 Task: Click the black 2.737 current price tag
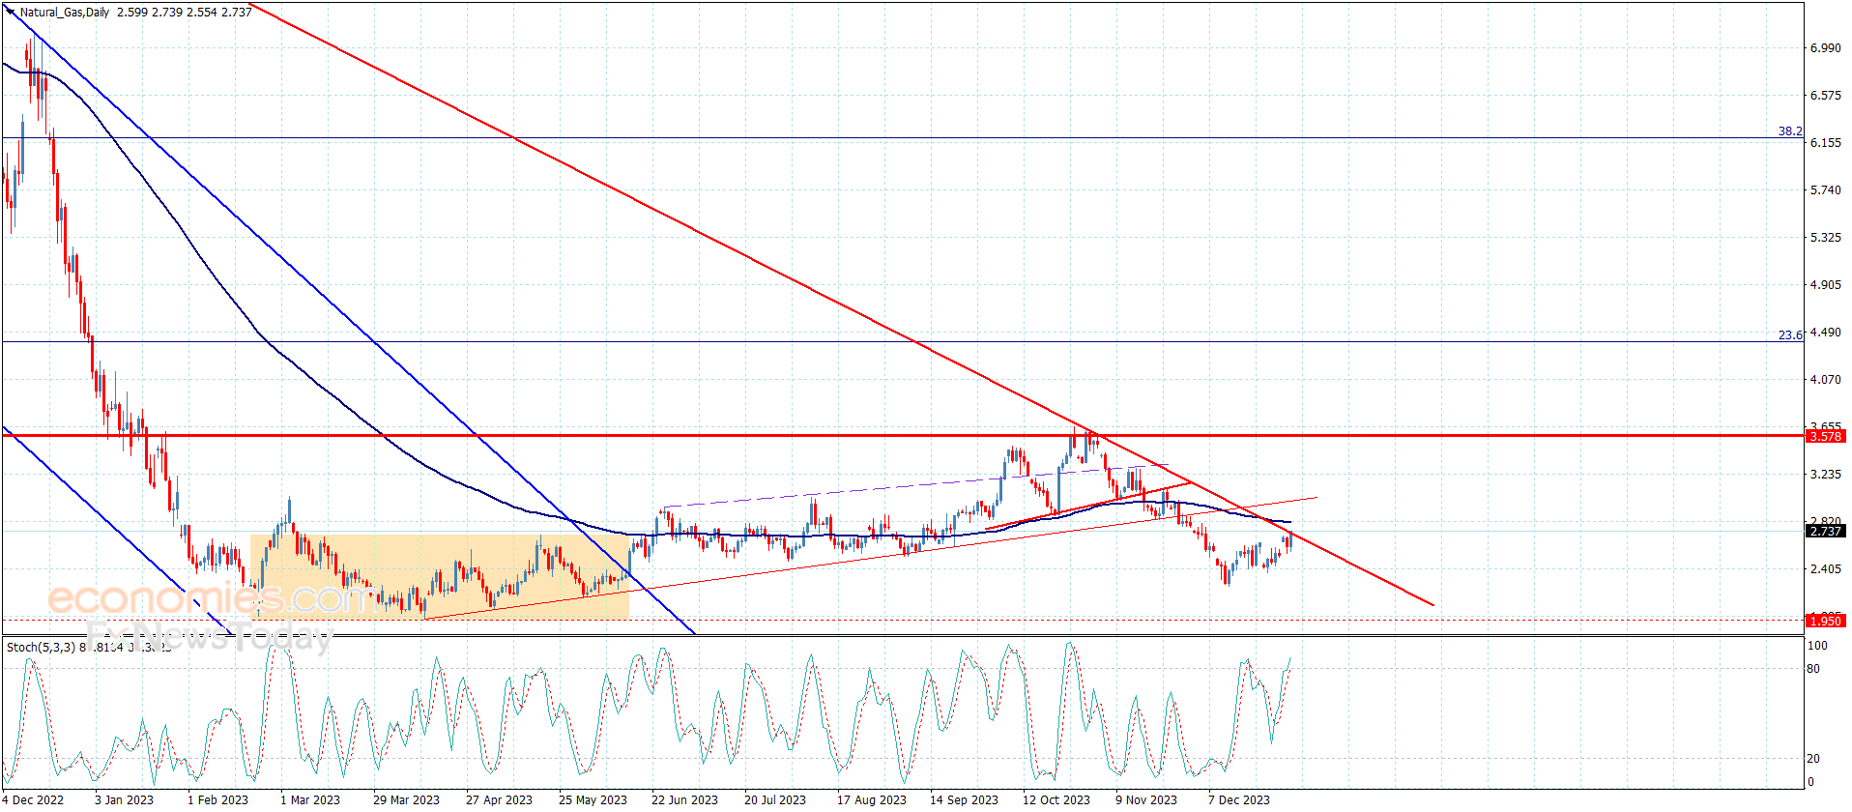[1825, 531]
